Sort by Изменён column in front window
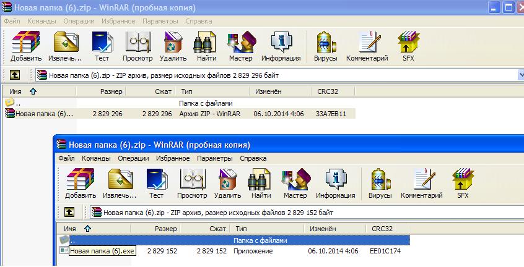Viewport: 524px width, 267px height. point(335,229)
